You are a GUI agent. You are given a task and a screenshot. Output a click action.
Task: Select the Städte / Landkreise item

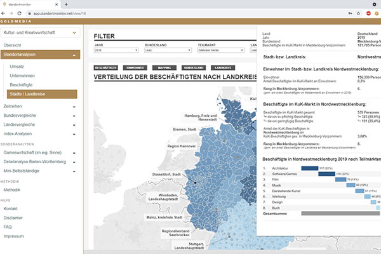coord(42,94)
